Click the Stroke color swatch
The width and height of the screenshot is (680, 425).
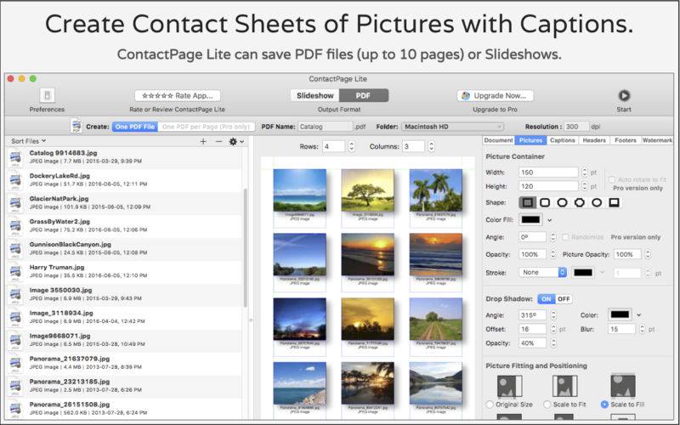[x=583, y=272]
